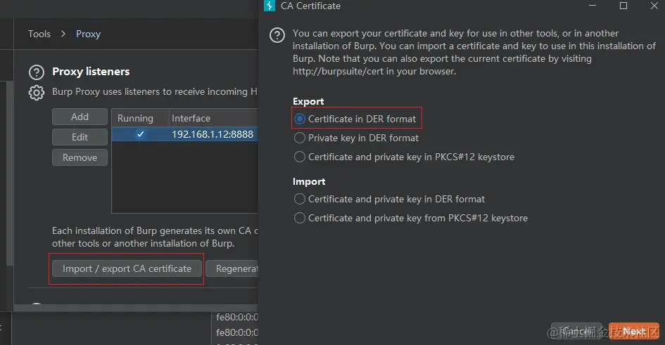665x345 pixels.
Task: Open settings gear next to Proxy listeners
Action: pyautogui.click(x=37, y=93)
